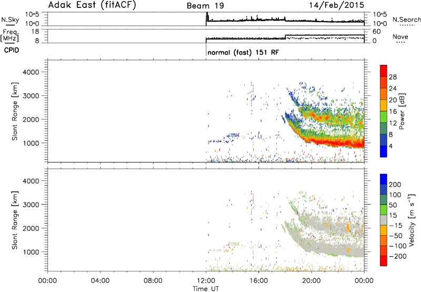The width and height of the screenshot is (421, 292).
Task: Click the 'Power [dB]' colorbar label
Action: click(402, 111)
